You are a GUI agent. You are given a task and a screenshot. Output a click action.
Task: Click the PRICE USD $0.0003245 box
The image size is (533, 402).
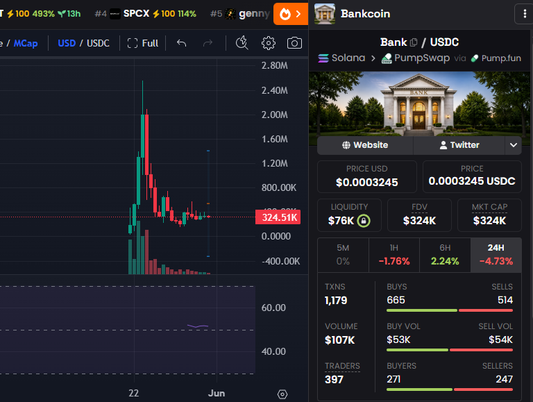pos(366,176)
